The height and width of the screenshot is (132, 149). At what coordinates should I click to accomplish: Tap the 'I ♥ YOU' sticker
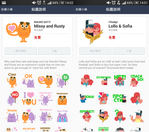pos(29,99)
